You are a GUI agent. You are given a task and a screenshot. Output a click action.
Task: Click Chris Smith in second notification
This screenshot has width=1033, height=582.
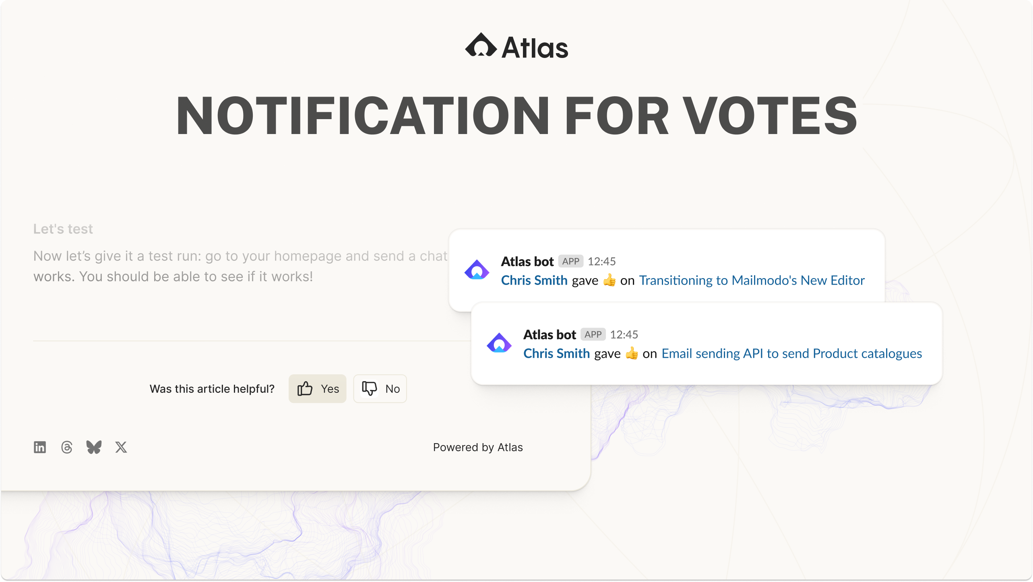[556, 353]
